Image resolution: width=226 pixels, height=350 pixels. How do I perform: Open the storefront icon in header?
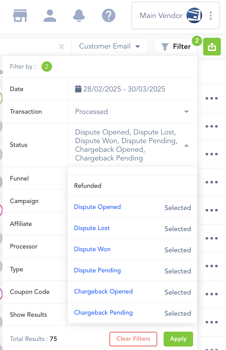tap(20, 15)
